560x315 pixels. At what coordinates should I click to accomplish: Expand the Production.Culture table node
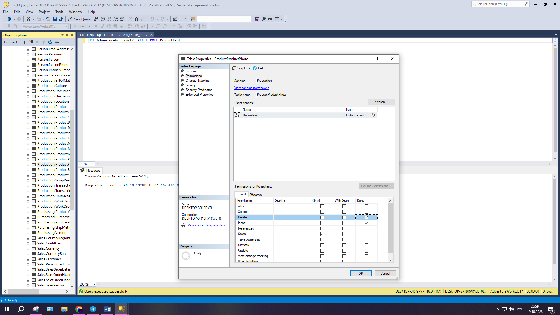[x=28, y=86]
